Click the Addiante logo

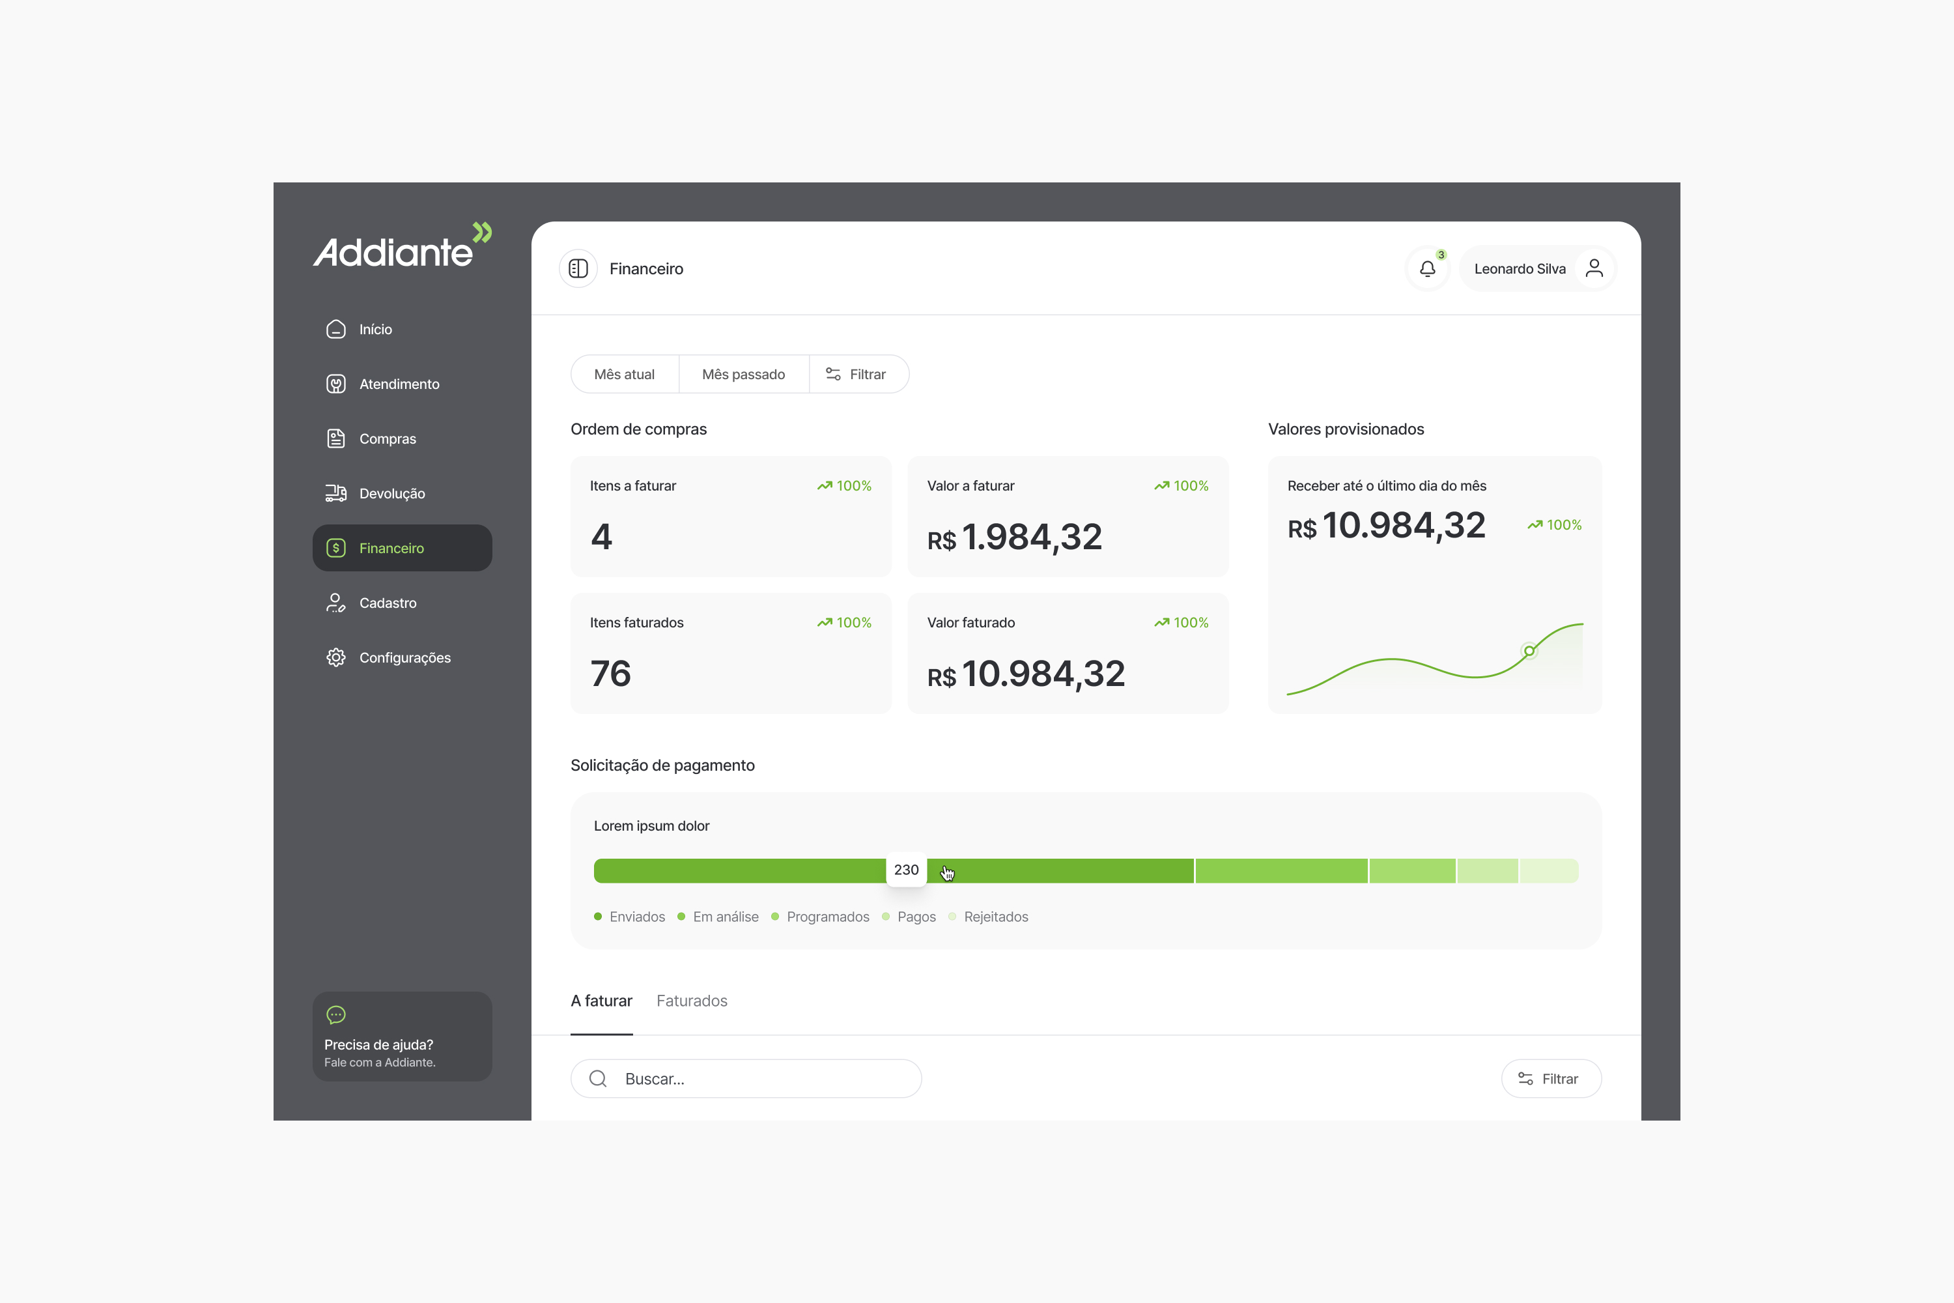pos(402,247)
